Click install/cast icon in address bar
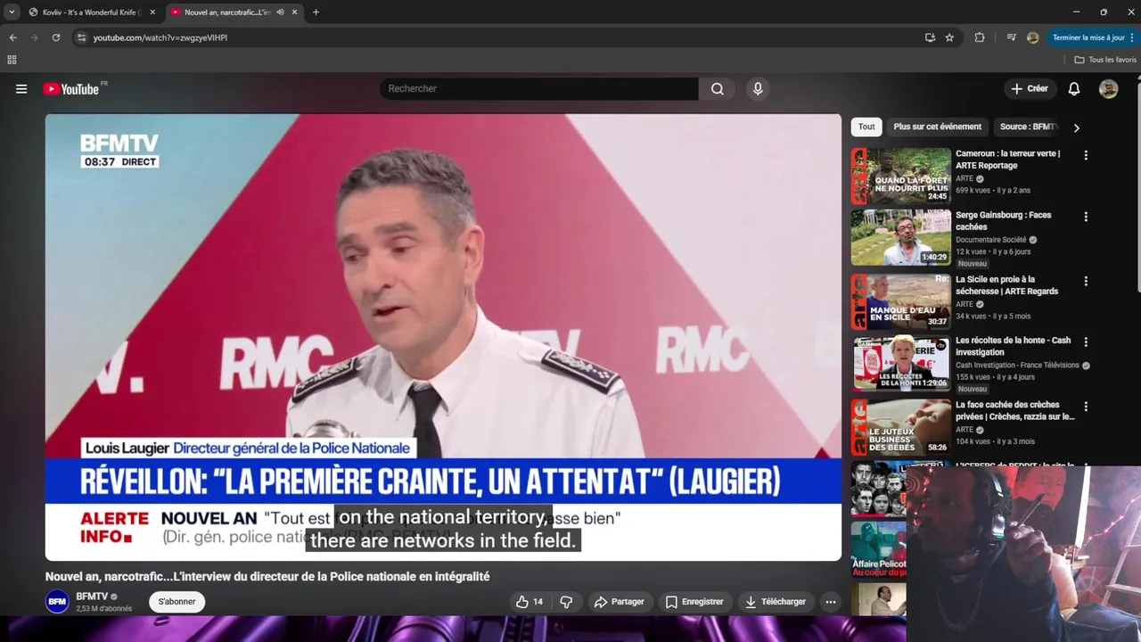This screenshot has width=1141, height=642. coord(930,37)
